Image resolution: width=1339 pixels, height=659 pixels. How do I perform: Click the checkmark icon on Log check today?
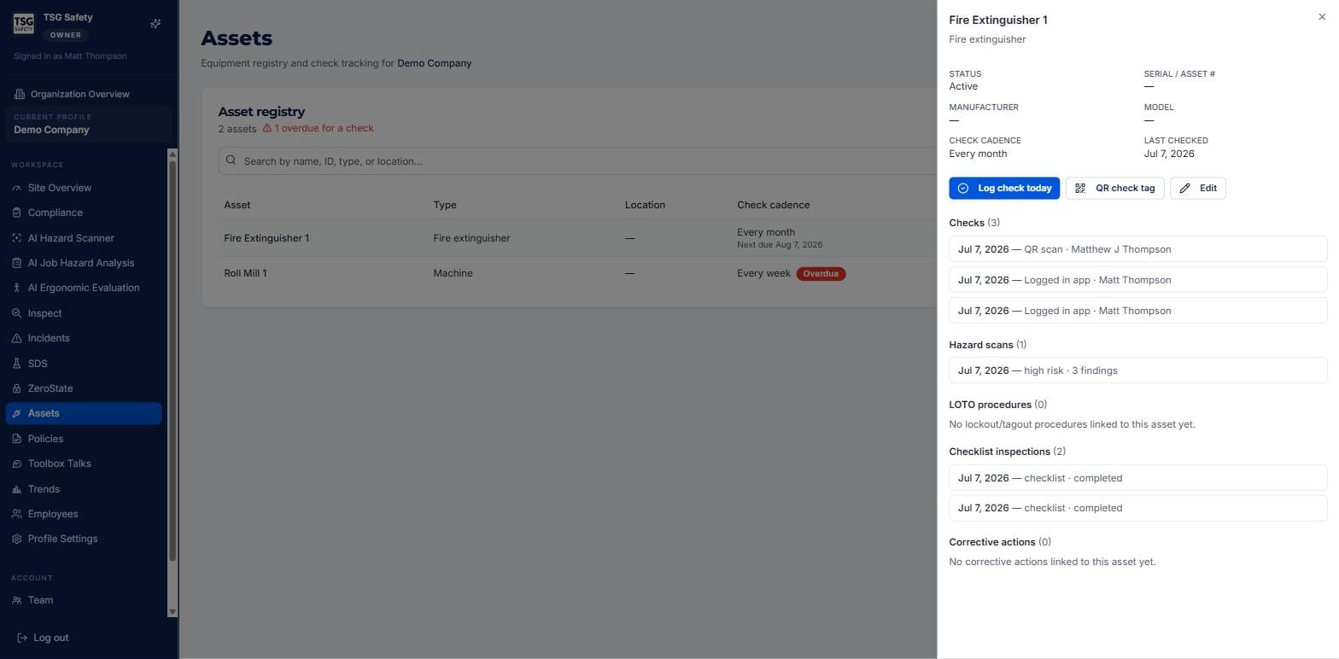pos(963,188)
